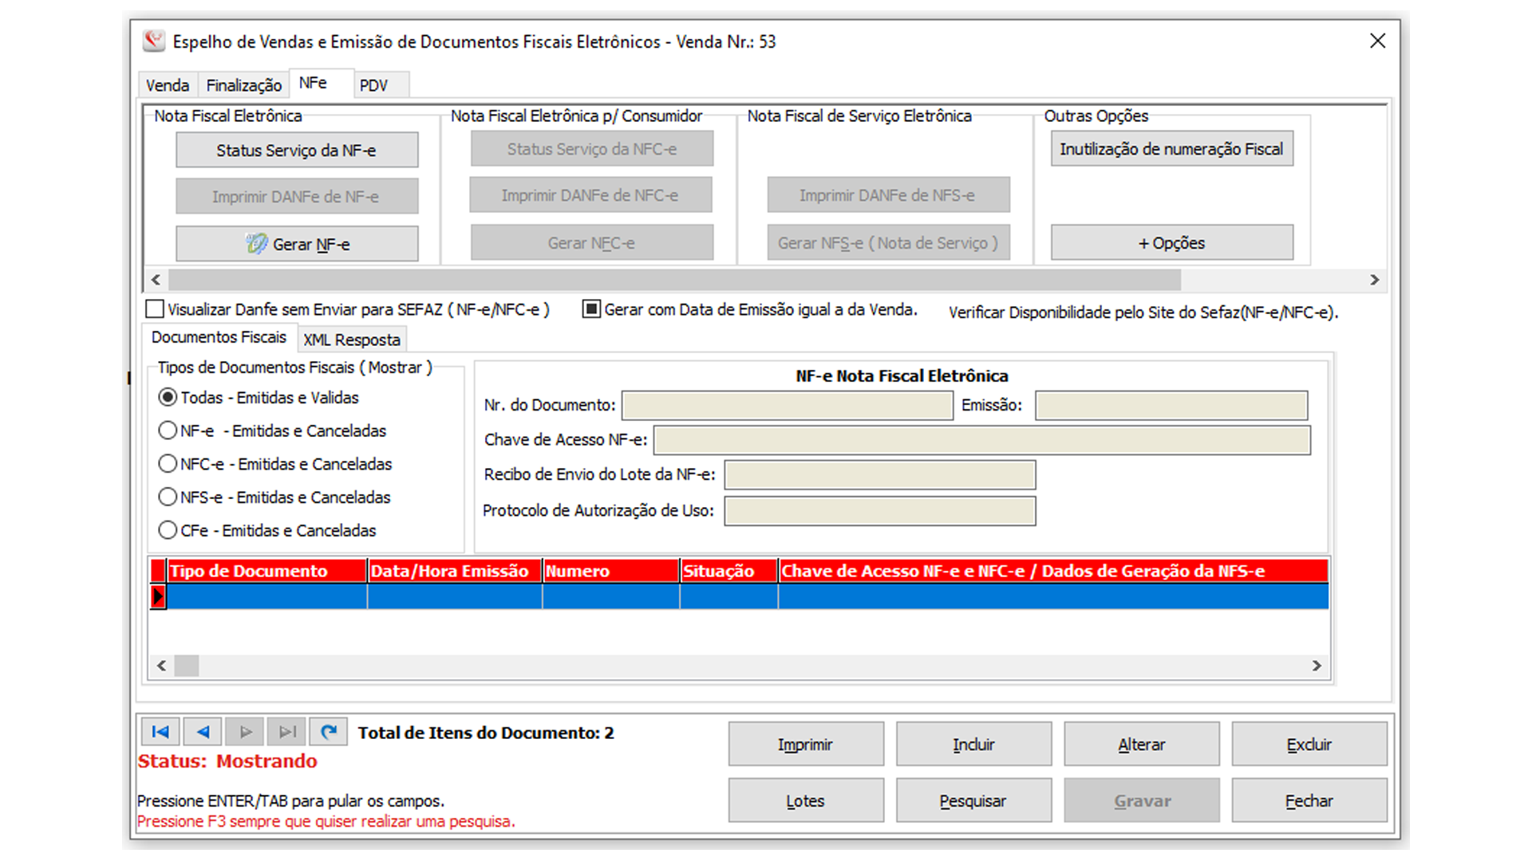Click Tipo de Documento column header
Viewport: 1532px width, 861px height.
click(x=267, y=571)
